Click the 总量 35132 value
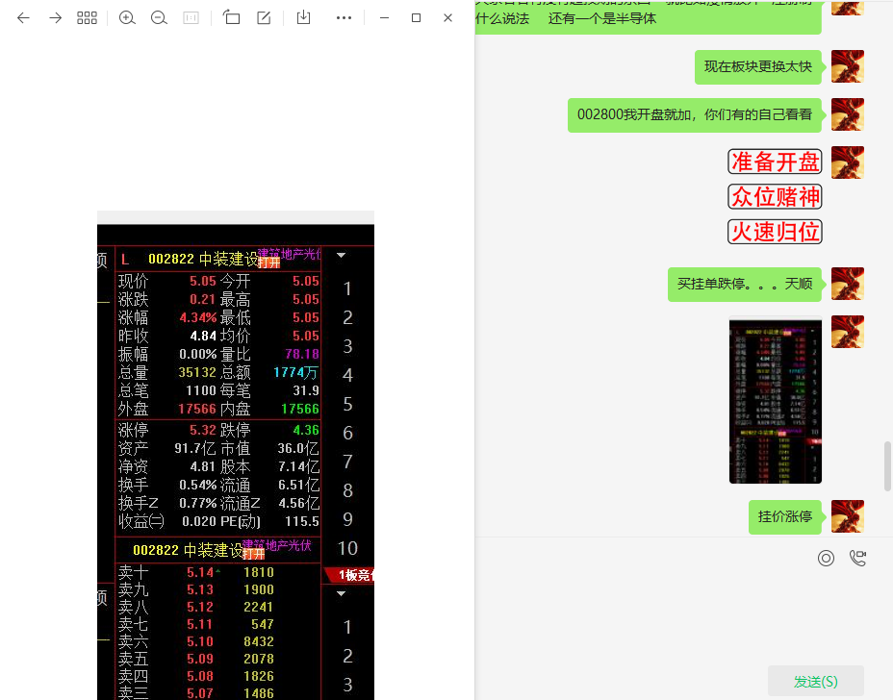The image size is (893, 700). click(197, 372)
